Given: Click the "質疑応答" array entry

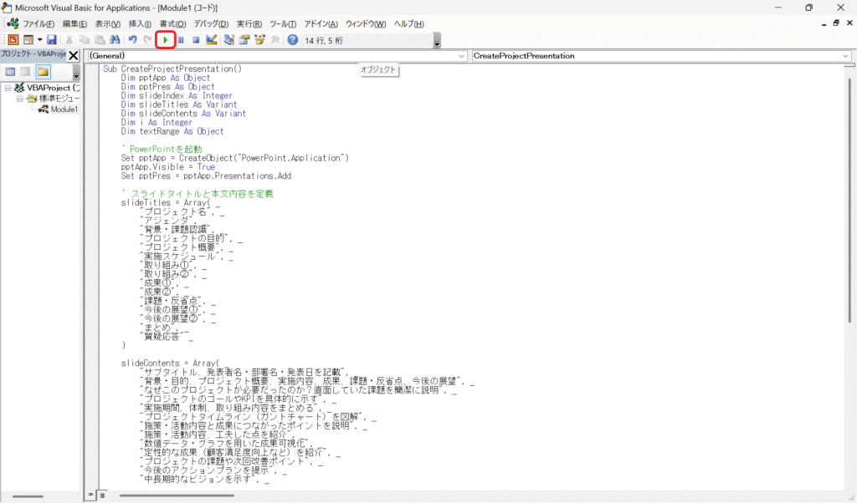Looking at the screenshot, I should point(162,337).
